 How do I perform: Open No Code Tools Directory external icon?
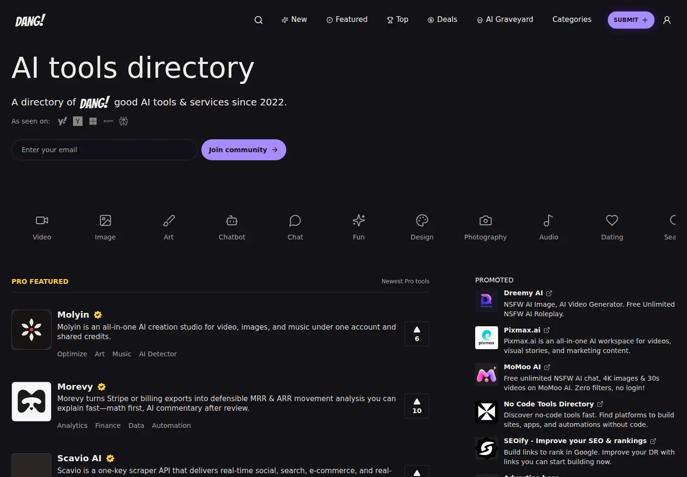point(600,404)
